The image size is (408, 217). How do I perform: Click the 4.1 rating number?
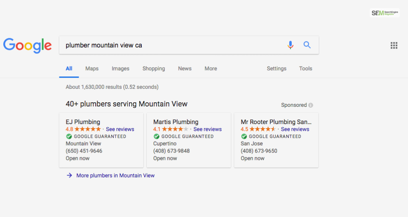click(x=157, y=129)
